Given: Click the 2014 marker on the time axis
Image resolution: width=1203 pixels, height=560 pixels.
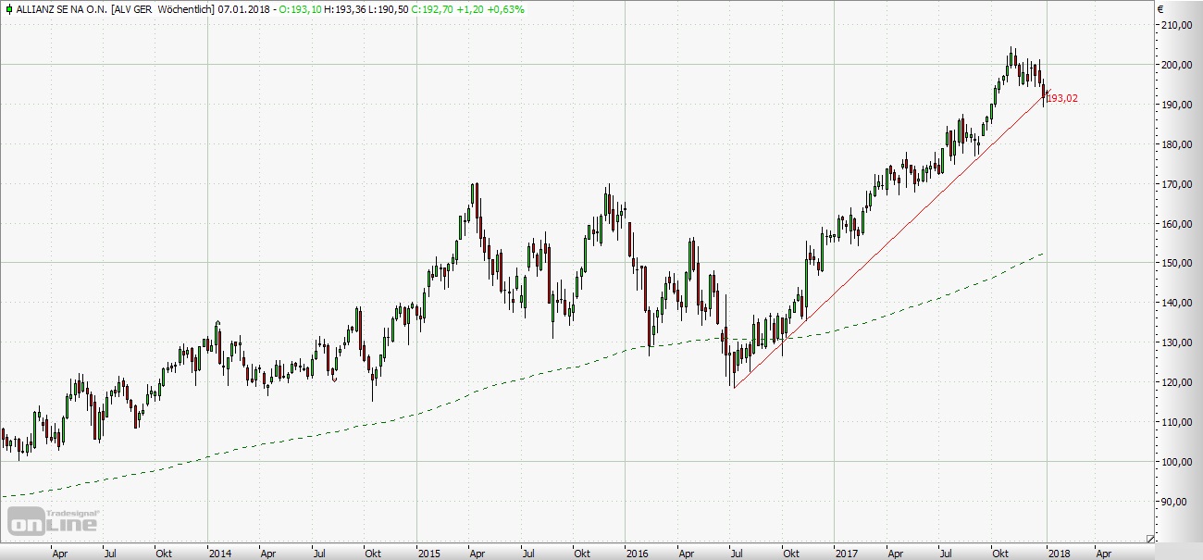Looking at the screenshot, I should [x=219, y=554].
